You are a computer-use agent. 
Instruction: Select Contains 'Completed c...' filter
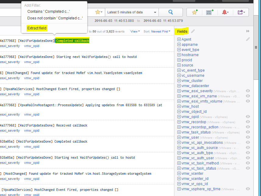(x=48, y=12)
